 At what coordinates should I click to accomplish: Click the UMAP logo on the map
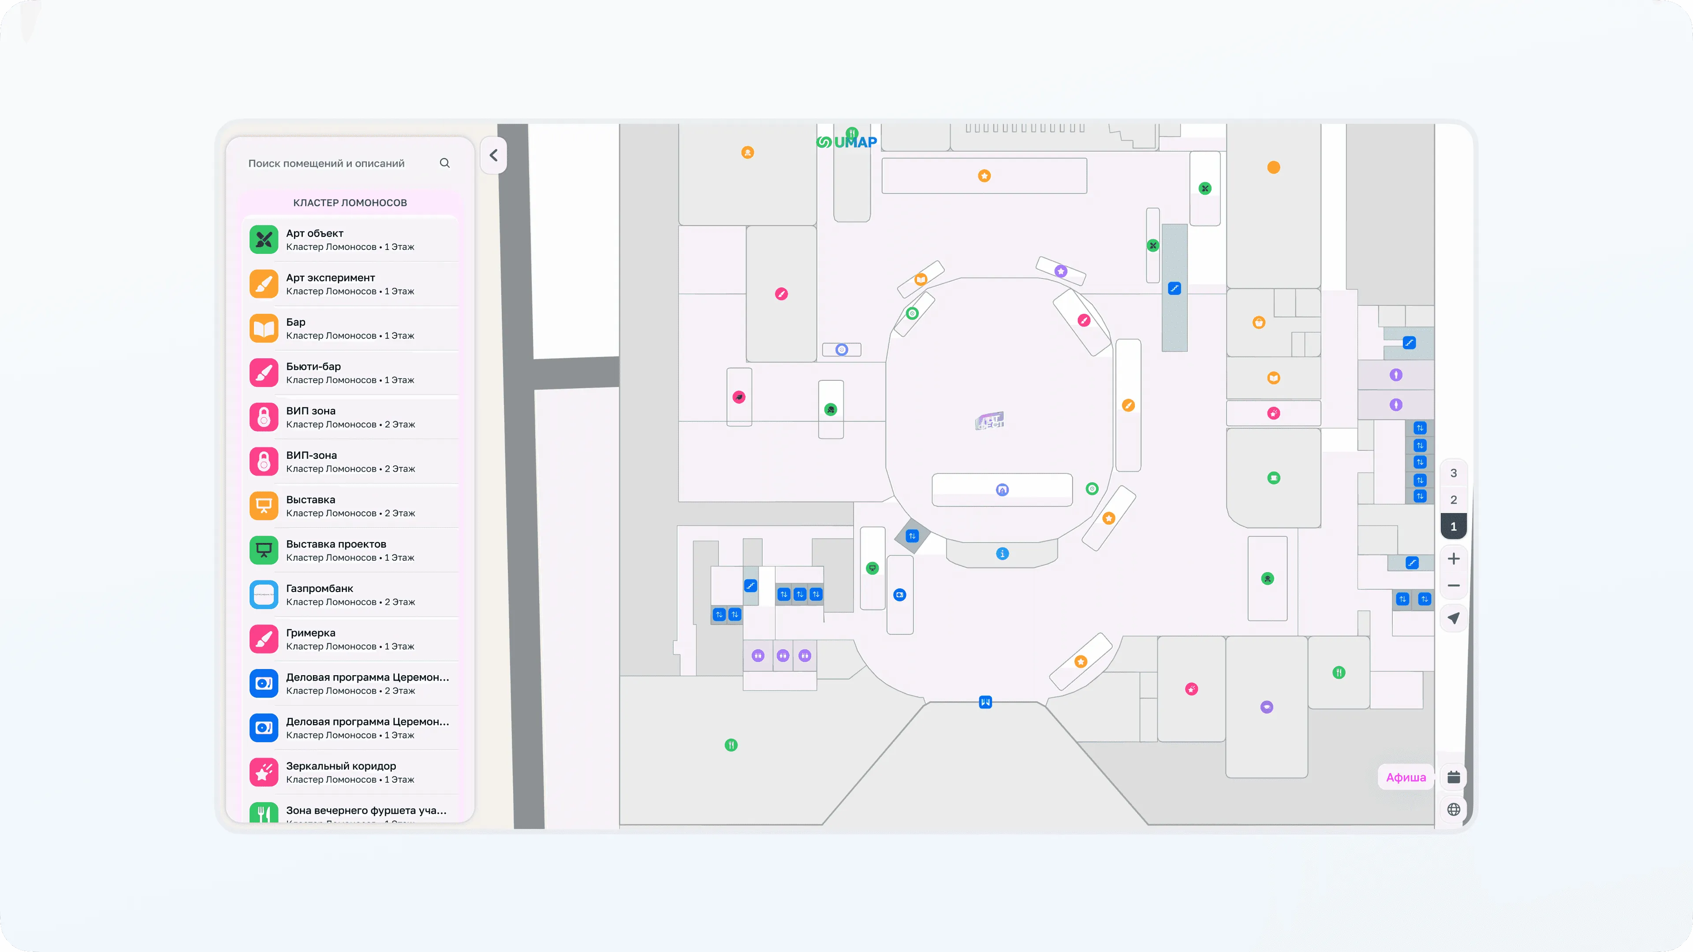click(846, 142)
